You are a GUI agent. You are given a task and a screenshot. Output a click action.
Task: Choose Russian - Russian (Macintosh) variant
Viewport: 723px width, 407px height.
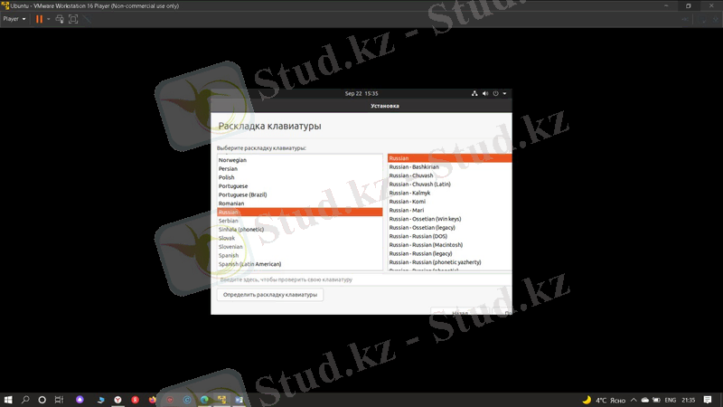449,245
